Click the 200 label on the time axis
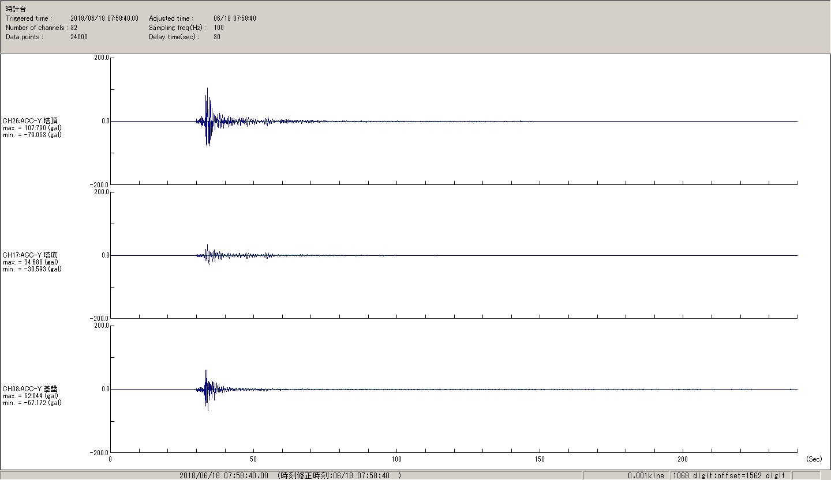Image resolution: width=831 pixels, height=480 pixels. [x=683, y=459]
